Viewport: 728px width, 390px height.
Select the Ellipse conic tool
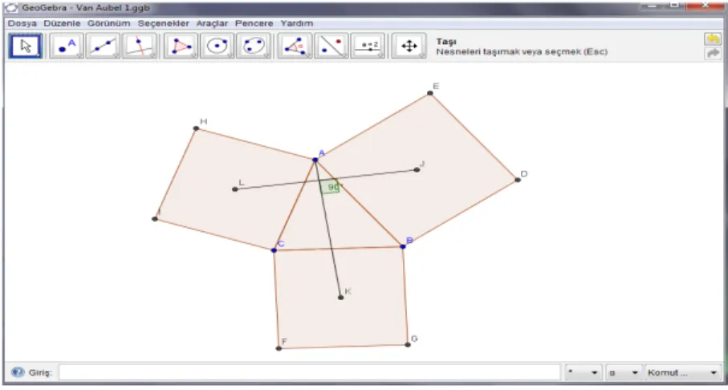click(254, 46)
